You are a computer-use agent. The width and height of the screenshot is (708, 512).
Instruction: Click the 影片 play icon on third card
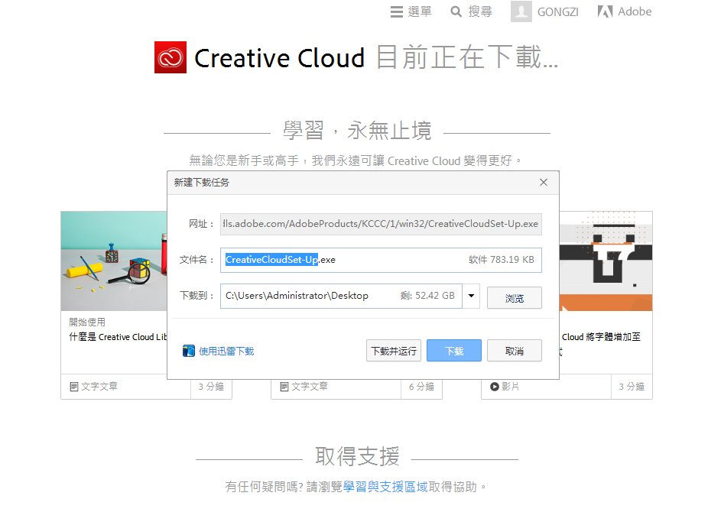click(495, 387)
